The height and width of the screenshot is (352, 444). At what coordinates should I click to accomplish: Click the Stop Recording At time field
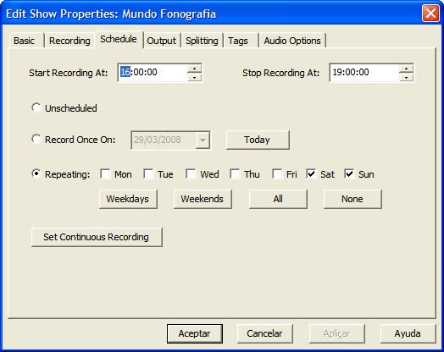364,73
